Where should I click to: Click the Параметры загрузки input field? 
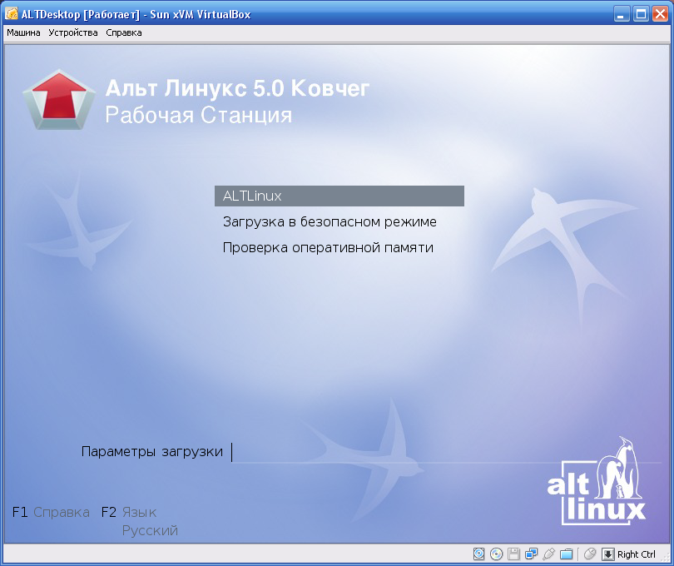tap(446, 453)
